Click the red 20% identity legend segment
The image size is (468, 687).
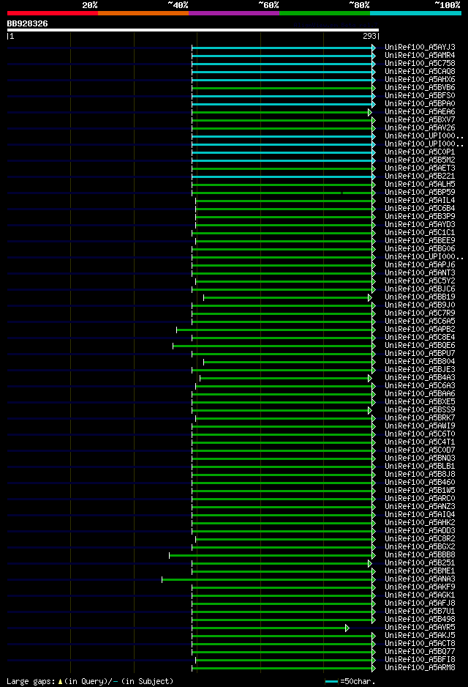[53, 13]
